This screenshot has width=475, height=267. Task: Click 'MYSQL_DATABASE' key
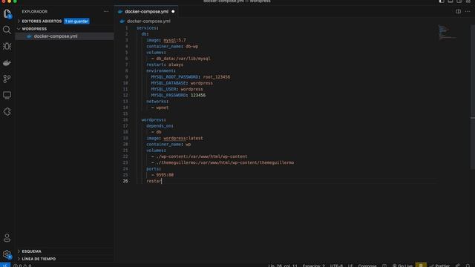[x=168, y=83]
